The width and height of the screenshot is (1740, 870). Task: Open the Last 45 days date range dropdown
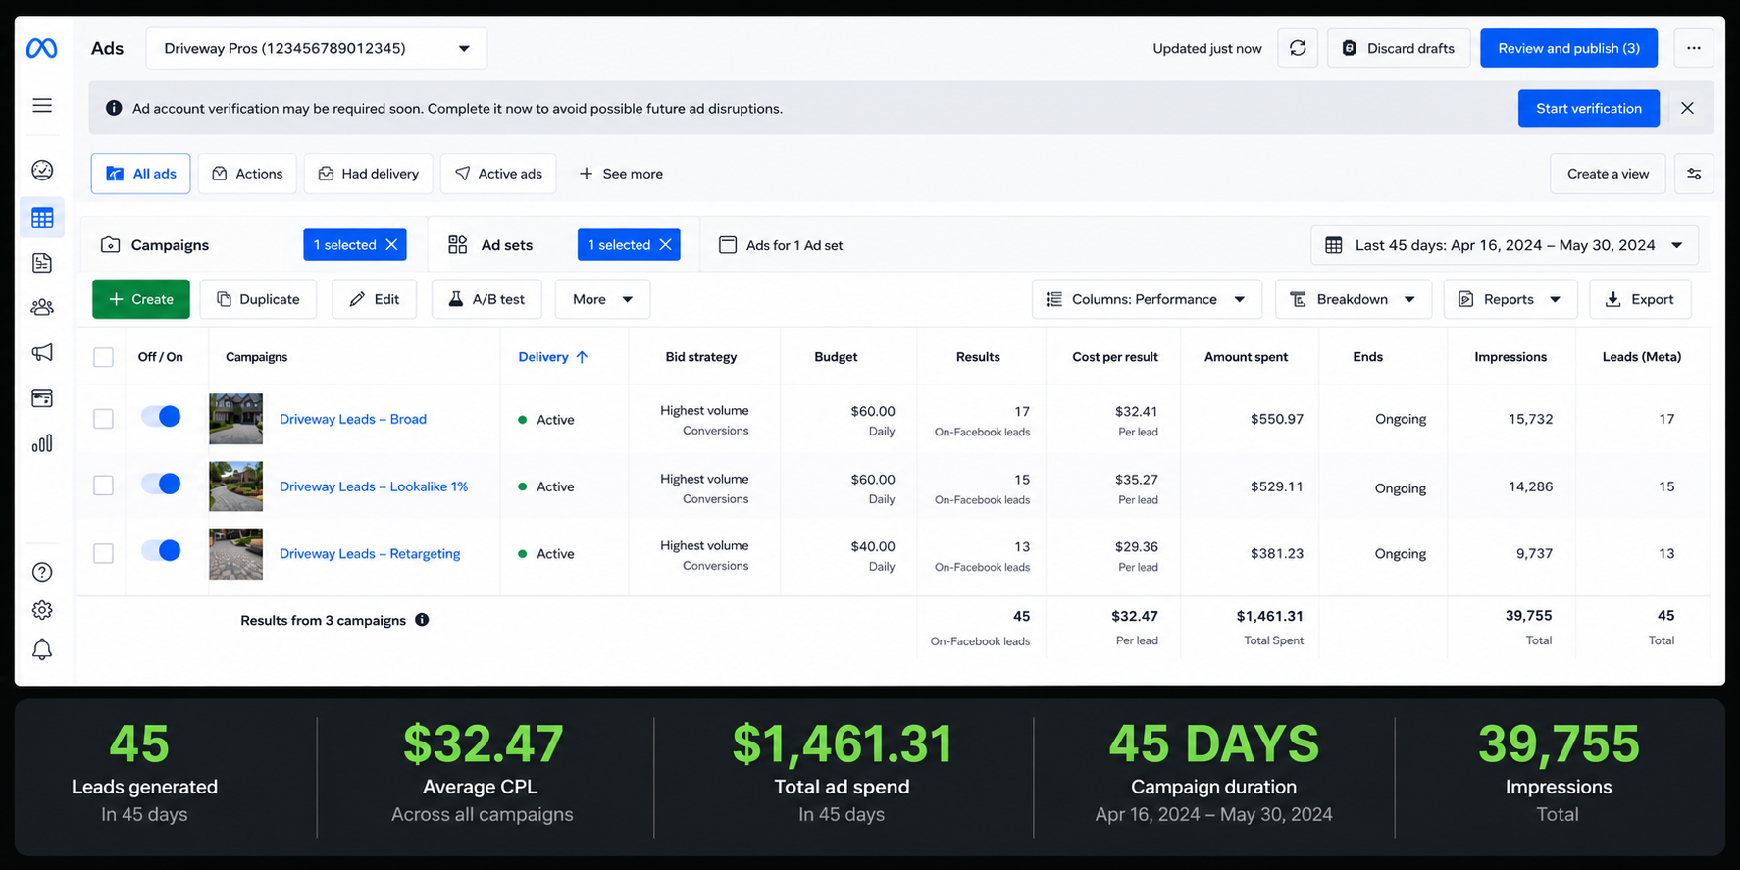pyautogui.click(x=1505, y=245)
